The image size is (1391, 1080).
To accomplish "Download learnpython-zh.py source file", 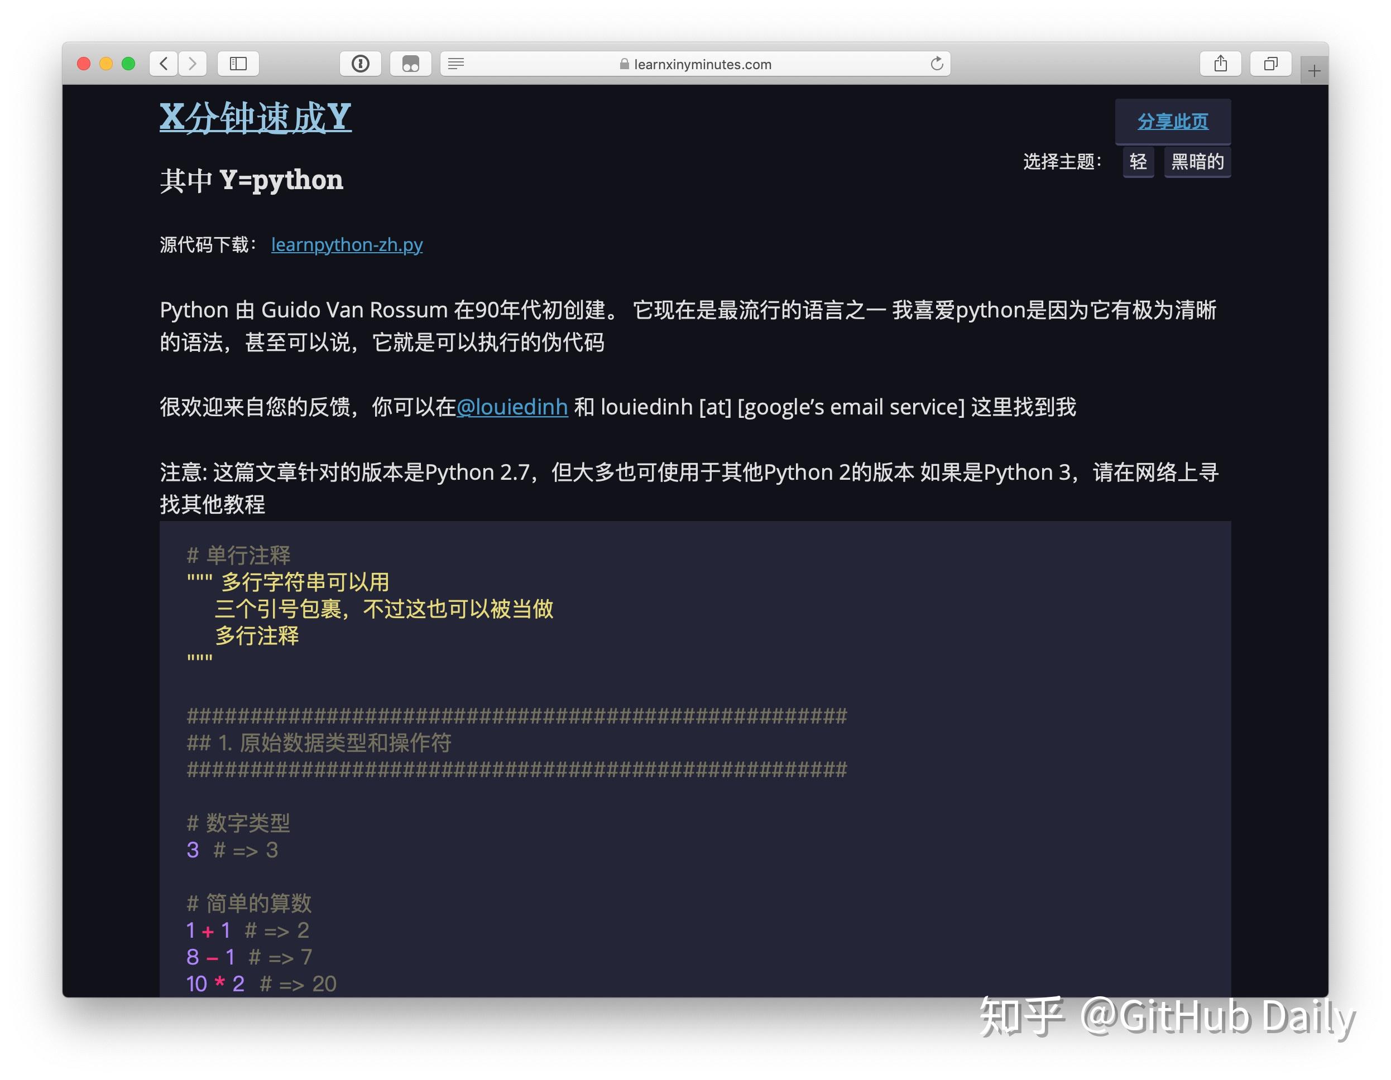I will pos(347,245).
